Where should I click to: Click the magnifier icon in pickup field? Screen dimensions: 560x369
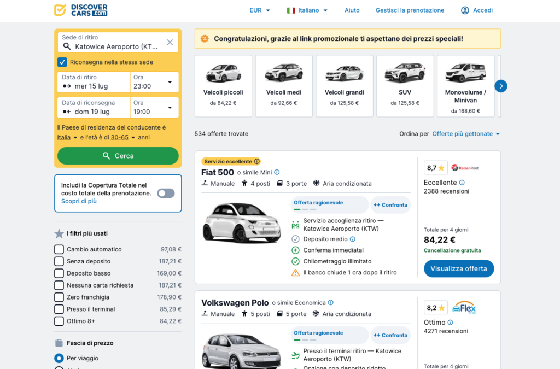pos(67,46)
